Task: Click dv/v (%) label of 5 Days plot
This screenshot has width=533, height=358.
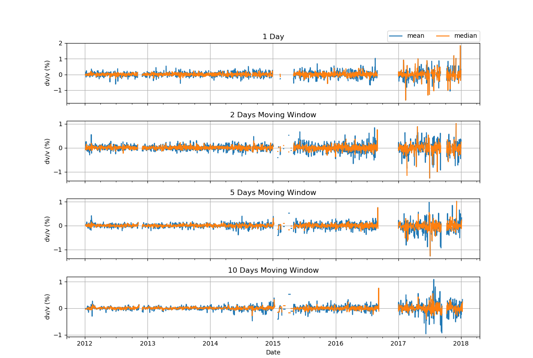Action: point(48,229)
